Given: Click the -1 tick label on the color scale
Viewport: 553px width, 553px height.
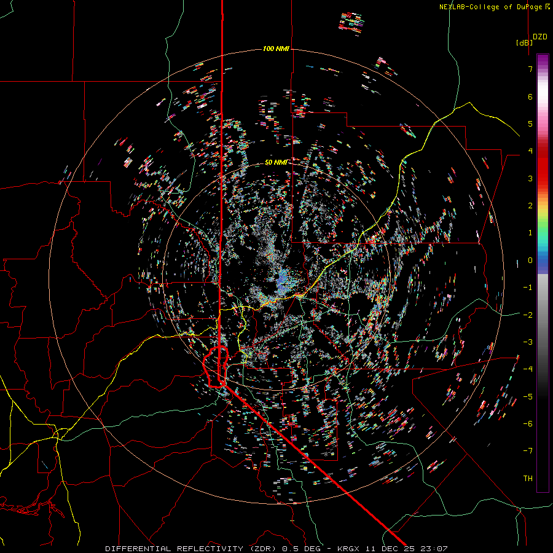Looking at the screenshot, I should (x=528, y=288).
